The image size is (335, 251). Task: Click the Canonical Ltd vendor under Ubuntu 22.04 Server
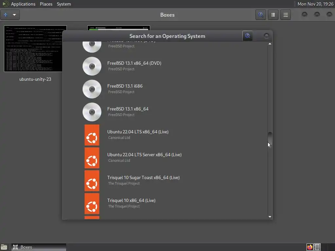[x=119, y=160]
